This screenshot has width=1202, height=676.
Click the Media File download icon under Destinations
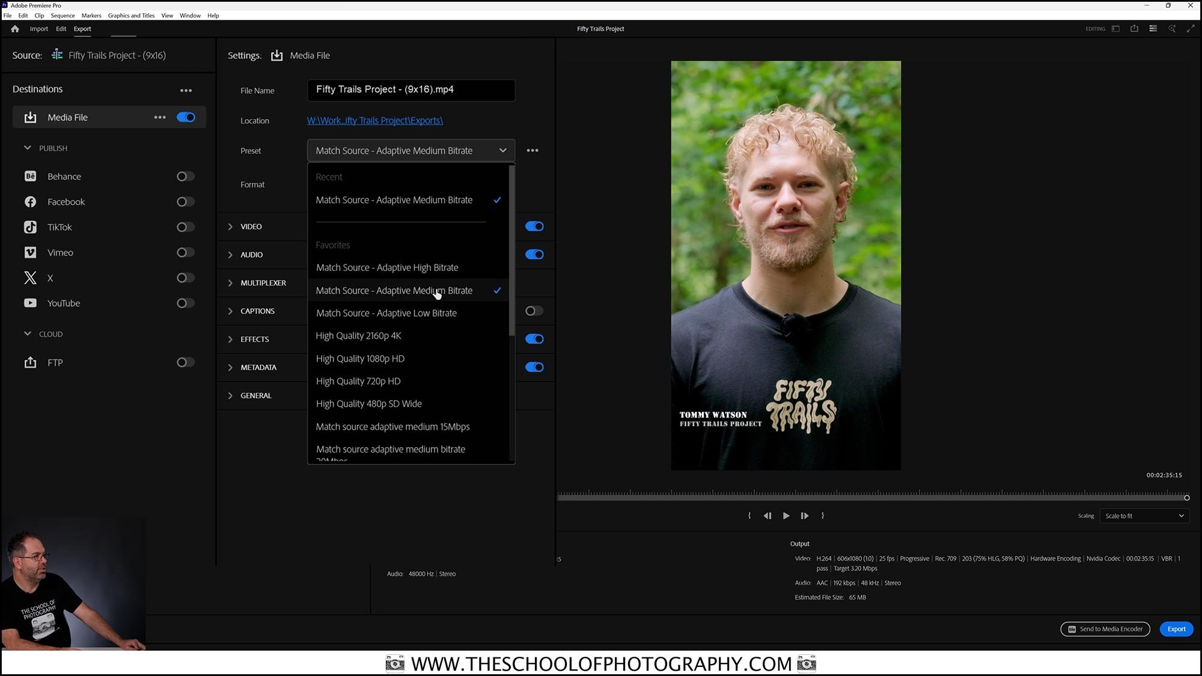click(30, 117)
